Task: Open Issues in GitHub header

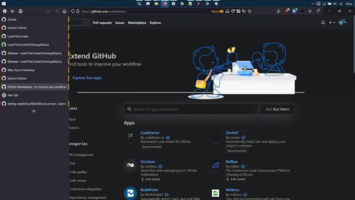Action: point(120,23)
